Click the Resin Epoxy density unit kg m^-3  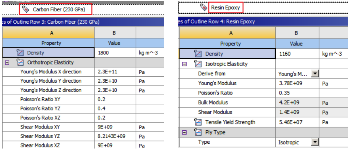coord(332,54)
